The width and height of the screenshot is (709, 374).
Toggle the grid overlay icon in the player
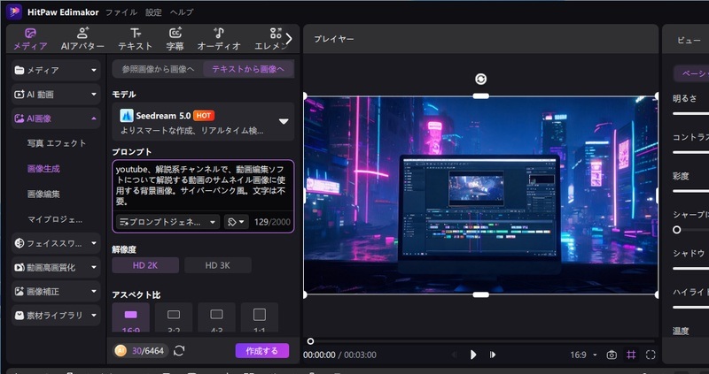tap(631, 355)
